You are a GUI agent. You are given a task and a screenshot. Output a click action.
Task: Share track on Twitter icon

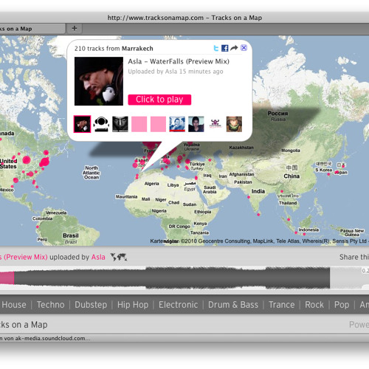coord(216,48)
